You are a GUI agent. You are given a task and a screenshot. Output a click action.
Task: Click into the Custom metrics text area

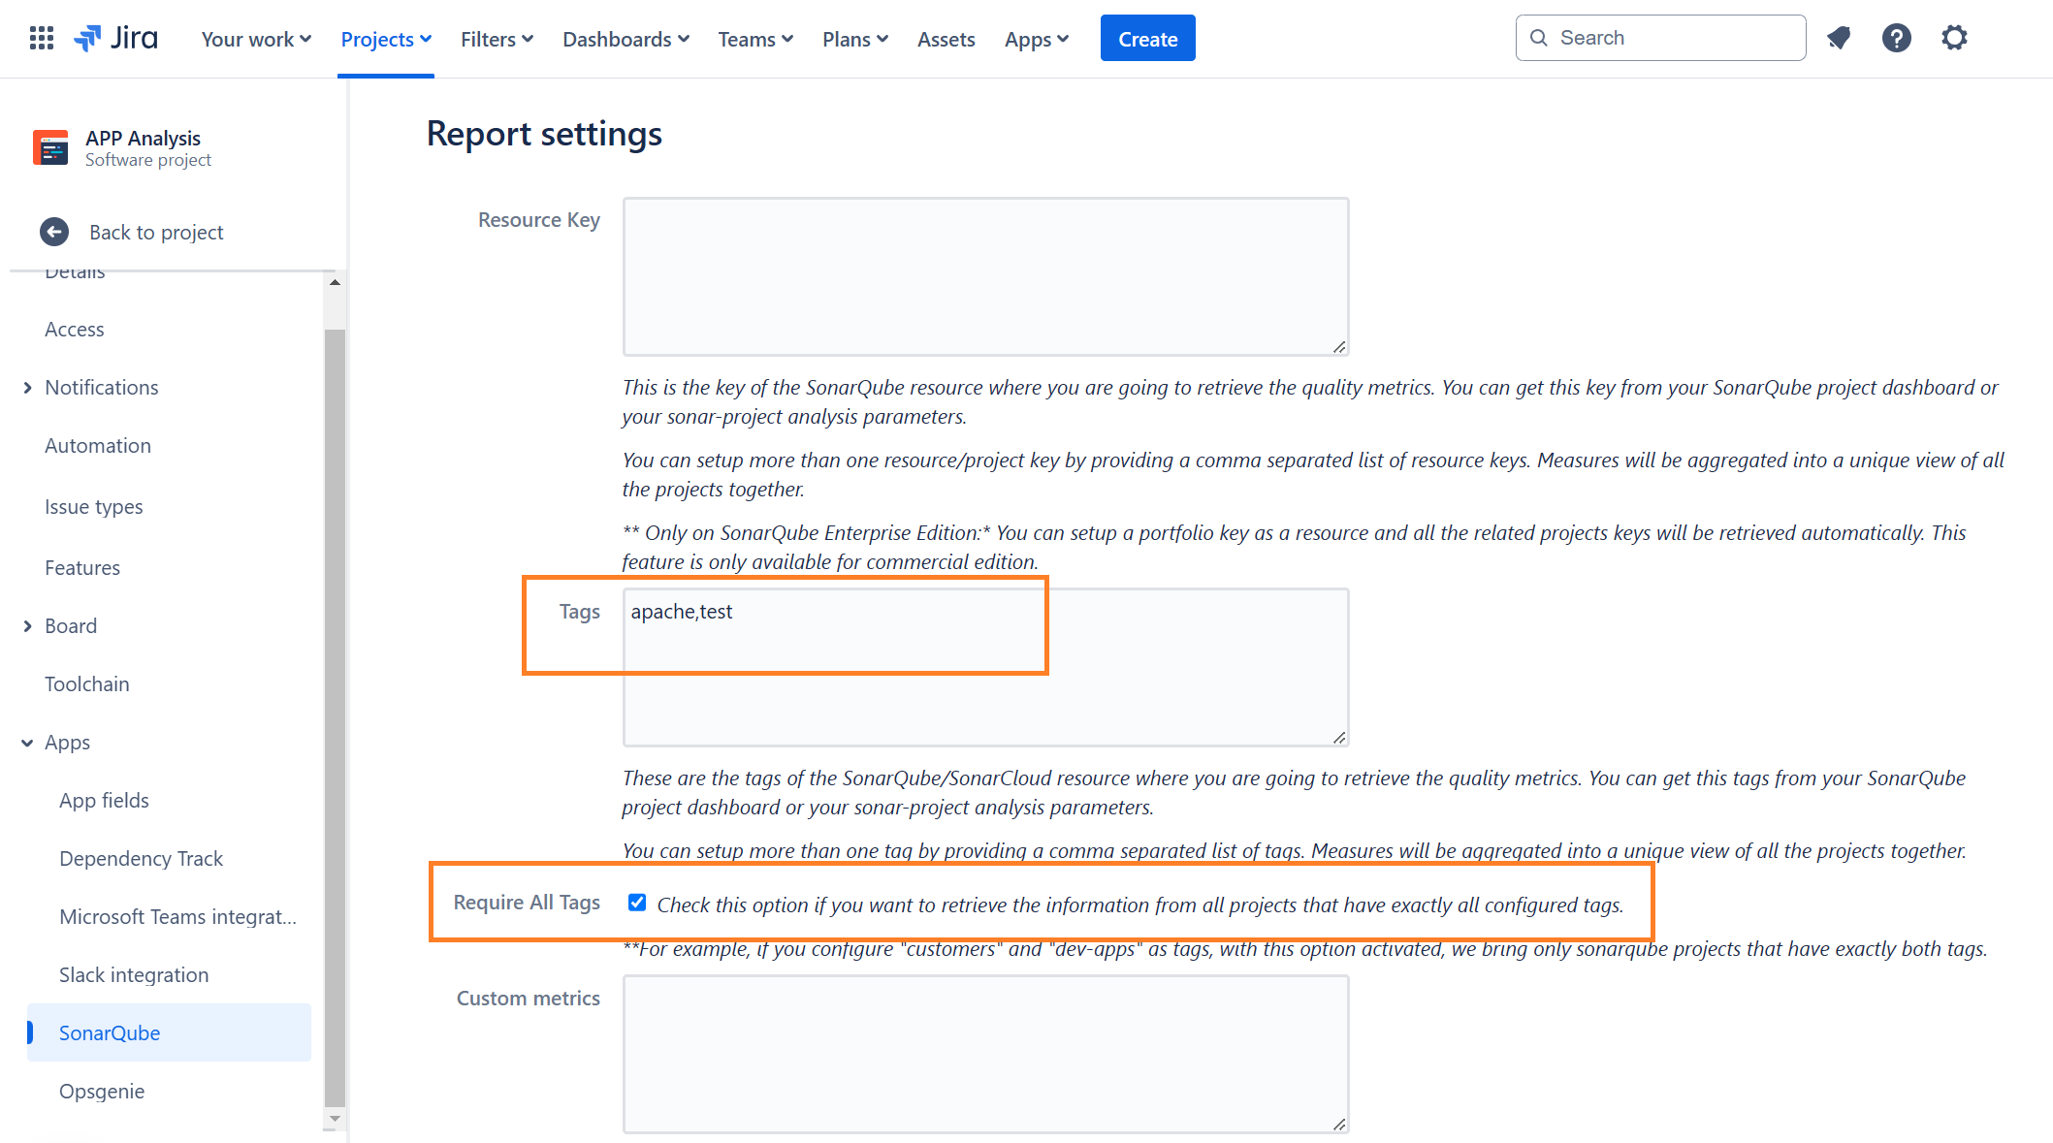pos(985,1054)
